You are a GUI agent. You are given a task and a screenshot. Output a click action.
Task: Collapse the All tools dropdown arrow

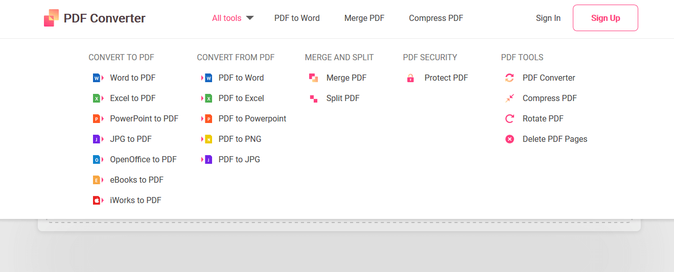click(x=250, y=18)
